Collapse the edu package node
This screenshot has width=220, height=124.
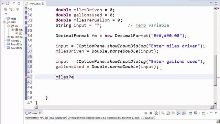[12, 30]
